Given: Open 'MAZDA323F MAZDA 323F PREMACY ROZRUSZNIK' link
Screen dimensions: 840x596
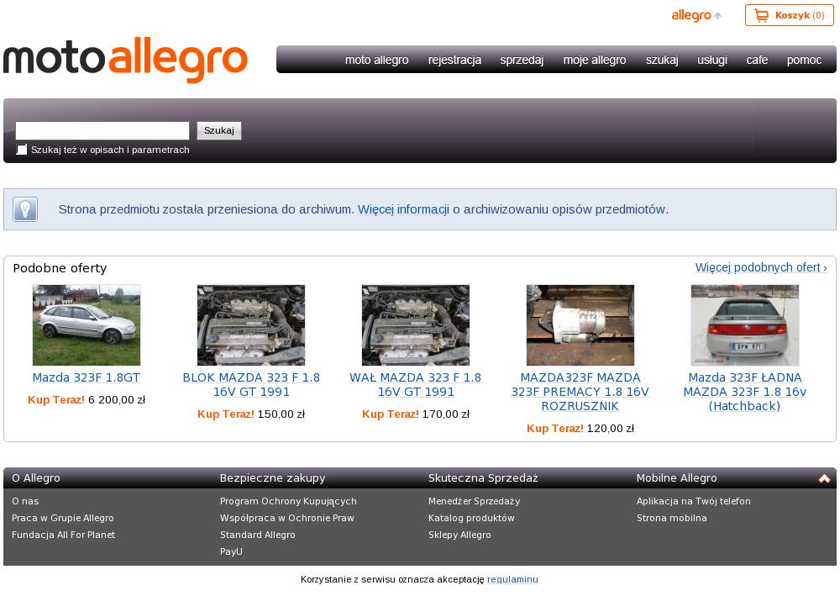Looking at the screenshot, I should tap(580, 392).
